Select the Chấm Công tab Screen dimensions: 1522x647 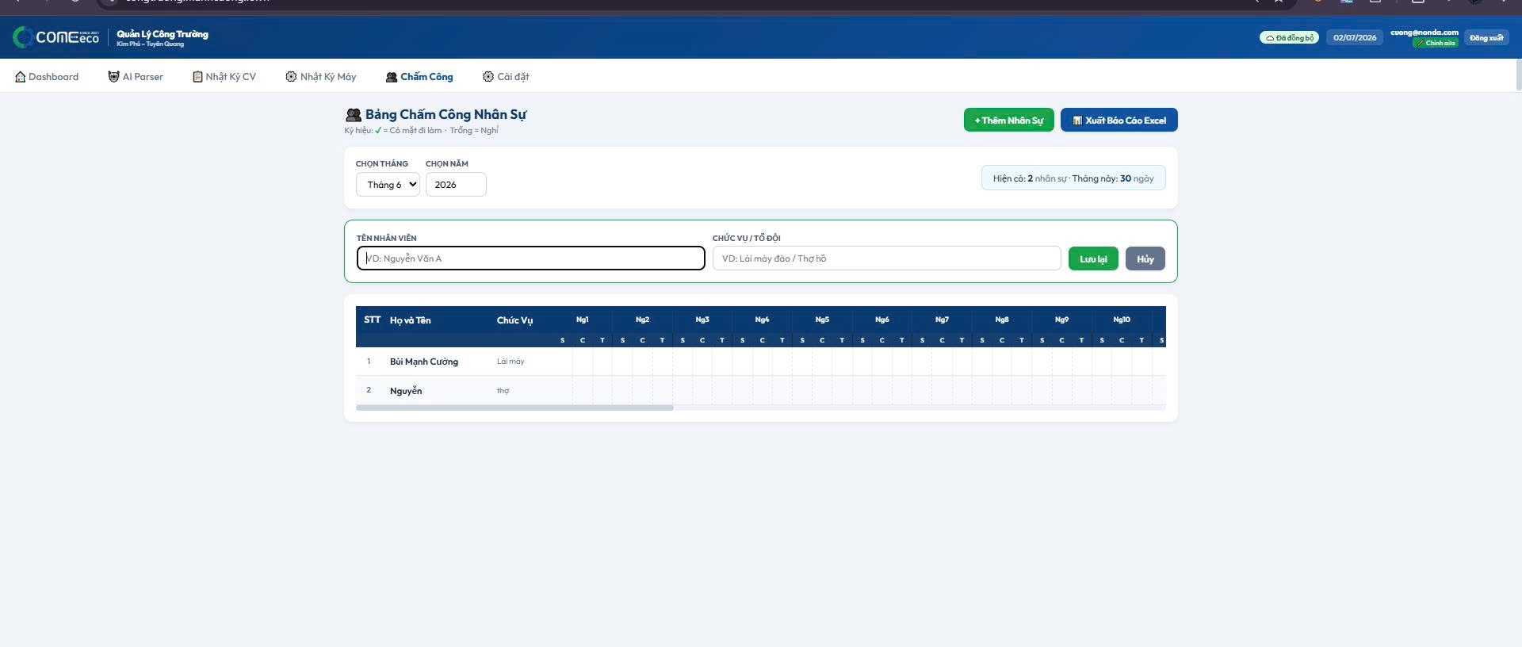point(419,77)
